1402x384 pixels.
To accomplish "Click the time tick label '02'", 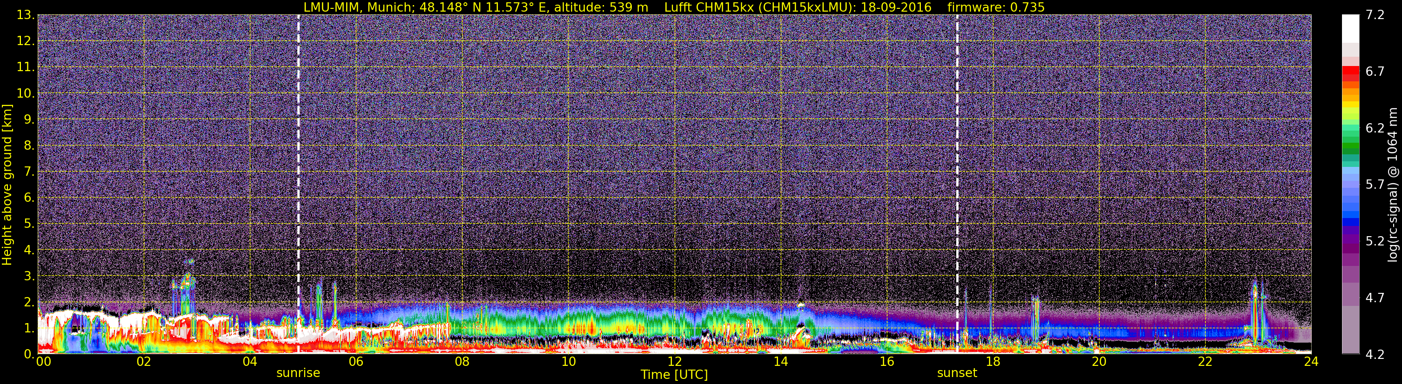I will (x=143, y=362).
